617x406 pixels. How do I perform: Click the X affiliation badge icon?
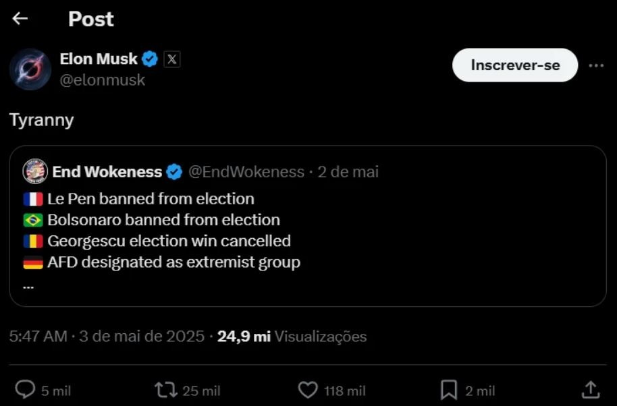click(x=172, y=59)
